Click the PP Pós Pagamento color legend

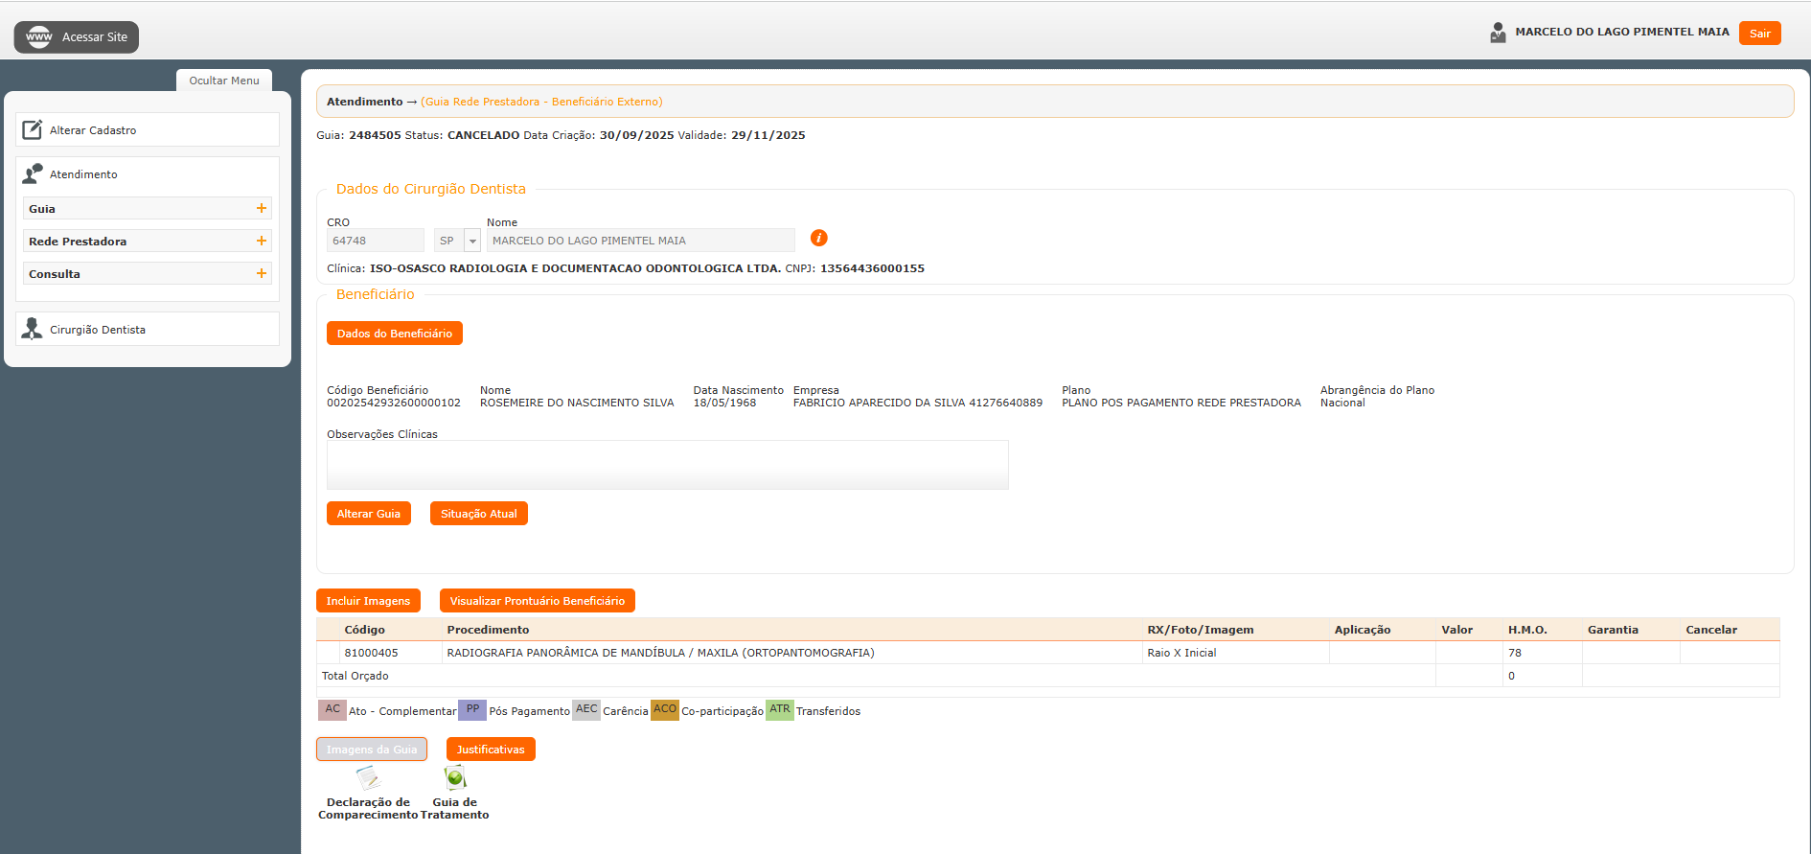472,710
